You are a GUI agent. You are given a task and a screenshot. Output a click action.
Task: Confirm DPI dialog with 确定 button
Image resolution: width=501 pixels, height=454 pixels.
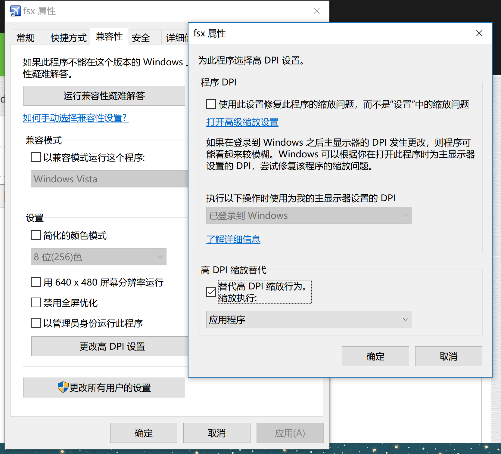(375, 356)
